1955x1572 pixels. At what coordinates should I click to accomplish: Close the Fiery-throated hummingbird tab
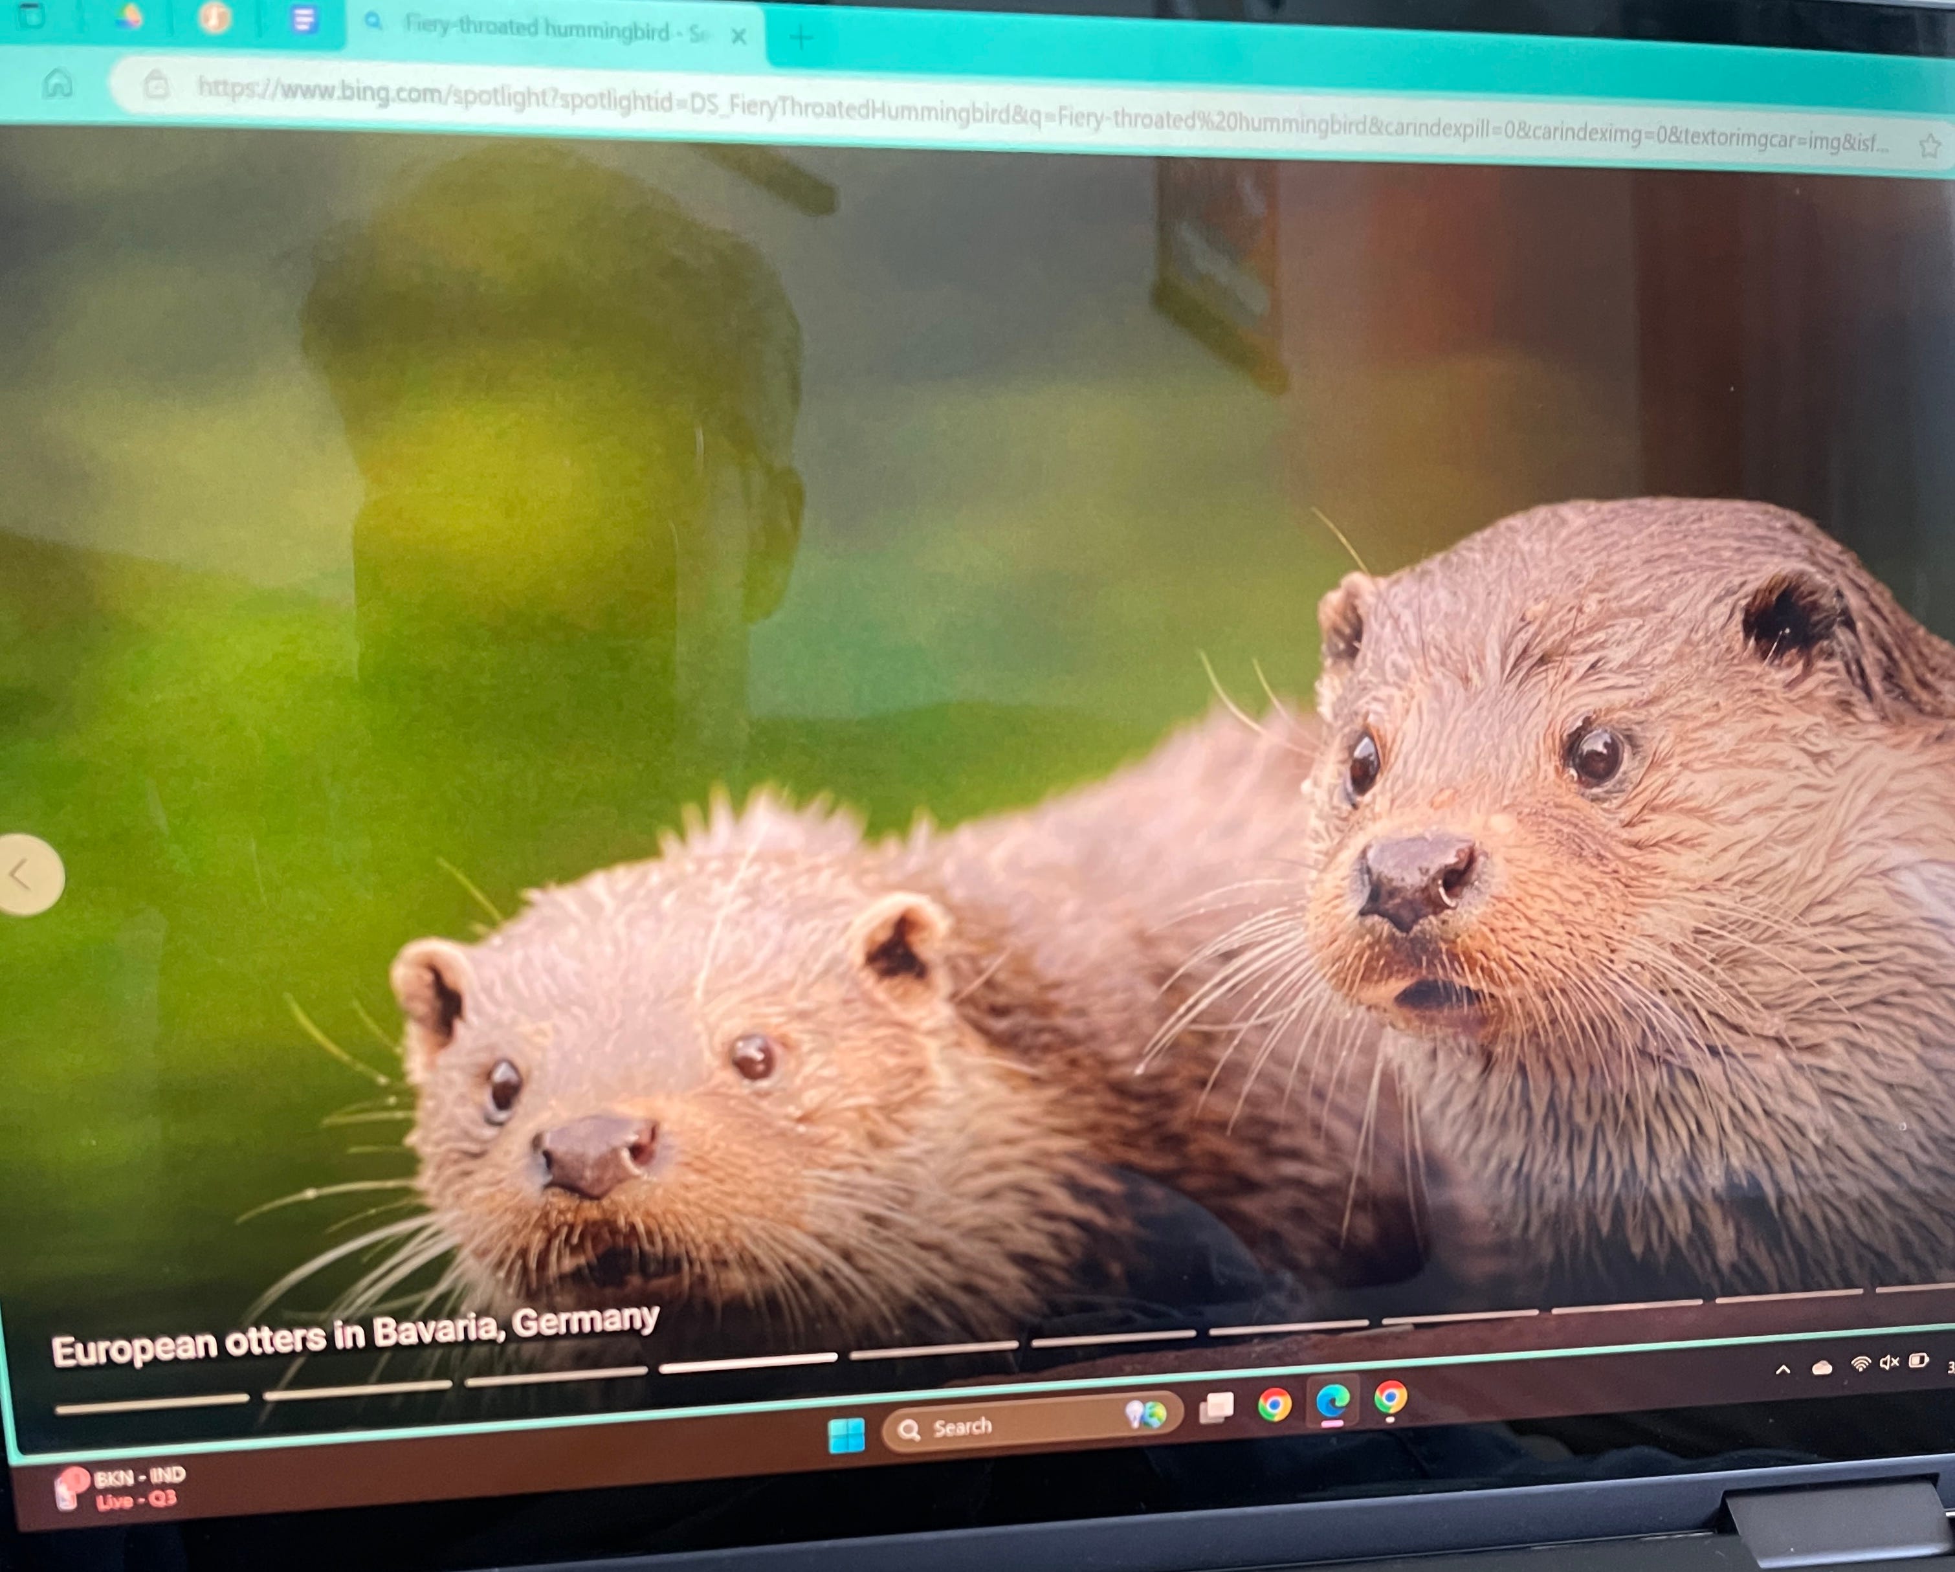[x=738, y=36]
